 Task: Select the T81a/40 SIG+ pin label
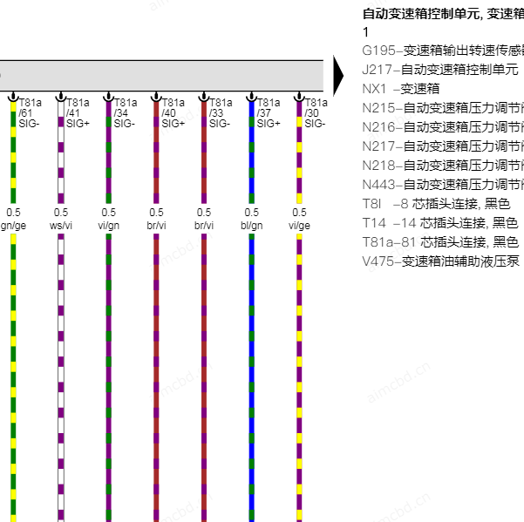[x=174, y=113]
